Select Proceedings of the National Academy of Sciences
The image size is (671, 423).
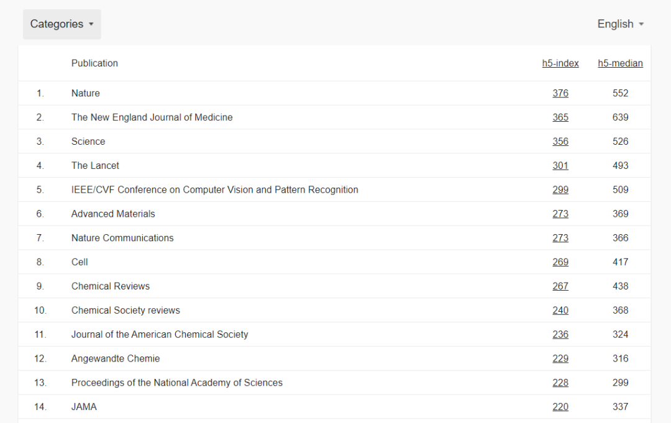pyautogui.click(x=176, y=383)
